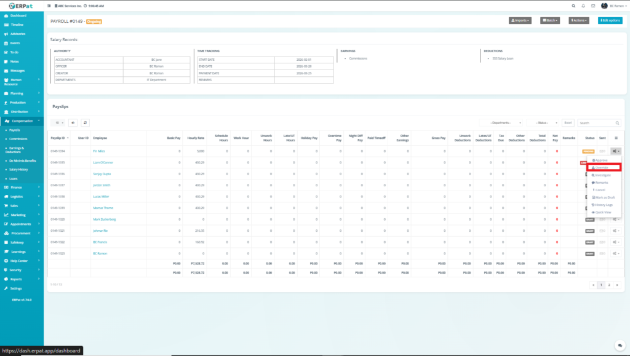This screenshot has height=356, width=630.
Task: Click the notification bell icon
Action: 583,6
